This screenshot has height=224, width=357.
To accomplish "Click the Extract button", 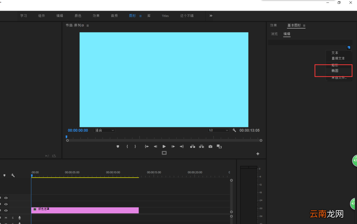I will point(201,147).
